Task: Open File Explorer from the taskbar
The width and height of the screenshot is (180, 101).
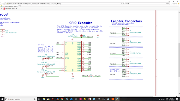Action: pyautogui.click(x=44, y=99)
